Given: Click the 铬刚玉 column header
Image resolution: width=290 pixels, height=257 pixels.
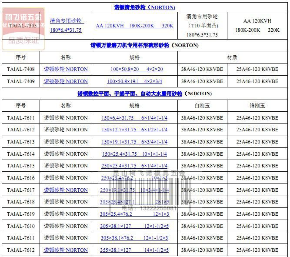Looking at the screenshot, I should coord(257,106).
